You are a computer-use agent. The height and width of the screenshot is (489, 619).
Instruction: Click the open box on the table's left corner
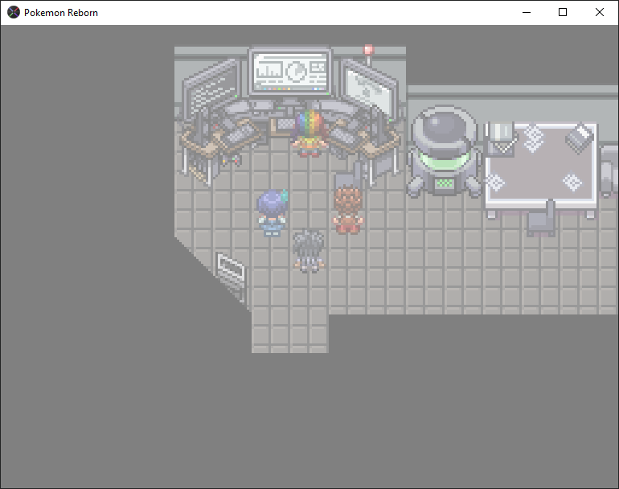pyautogui.click(x=502, y=137)
